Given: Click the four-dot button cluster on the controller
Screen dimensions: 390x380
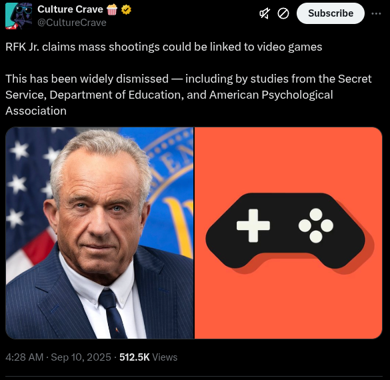Looking at the screenshot, I should (x=316, y=225).
